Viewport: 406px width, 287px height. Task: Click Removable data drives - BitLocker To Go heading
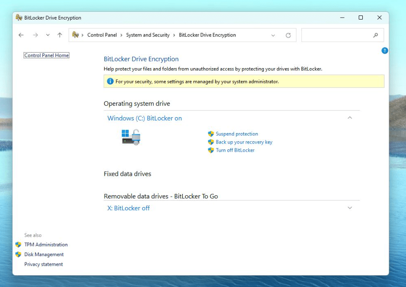[161, 196]
